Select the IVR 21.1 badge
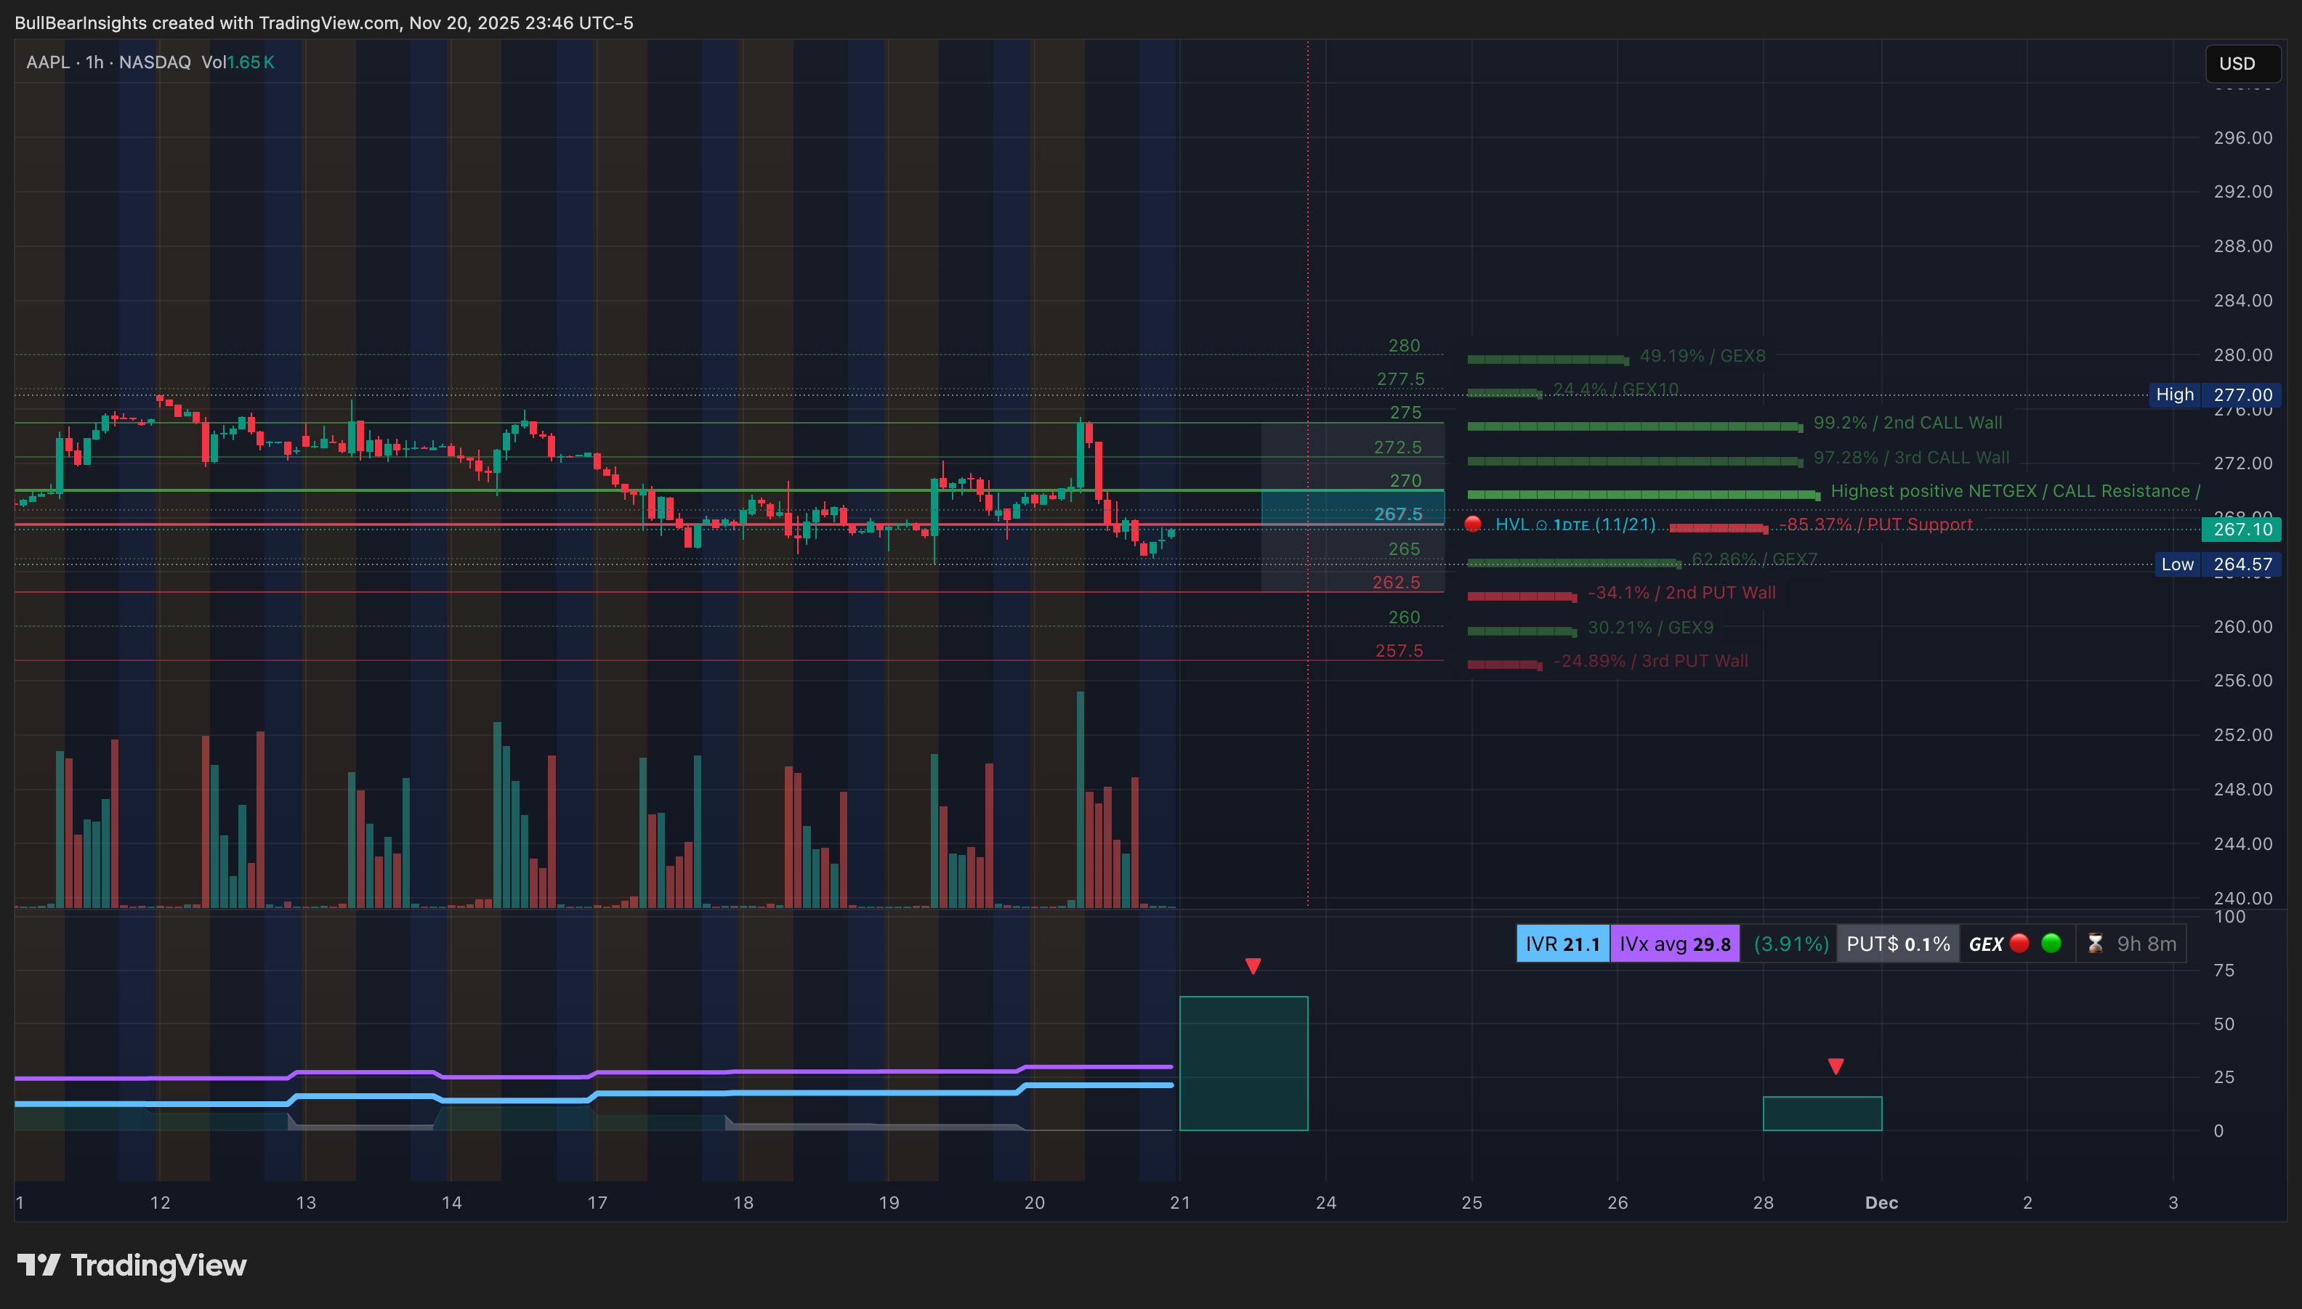This screenshot has width=2302, height=1309. (x=1563, y=944)
